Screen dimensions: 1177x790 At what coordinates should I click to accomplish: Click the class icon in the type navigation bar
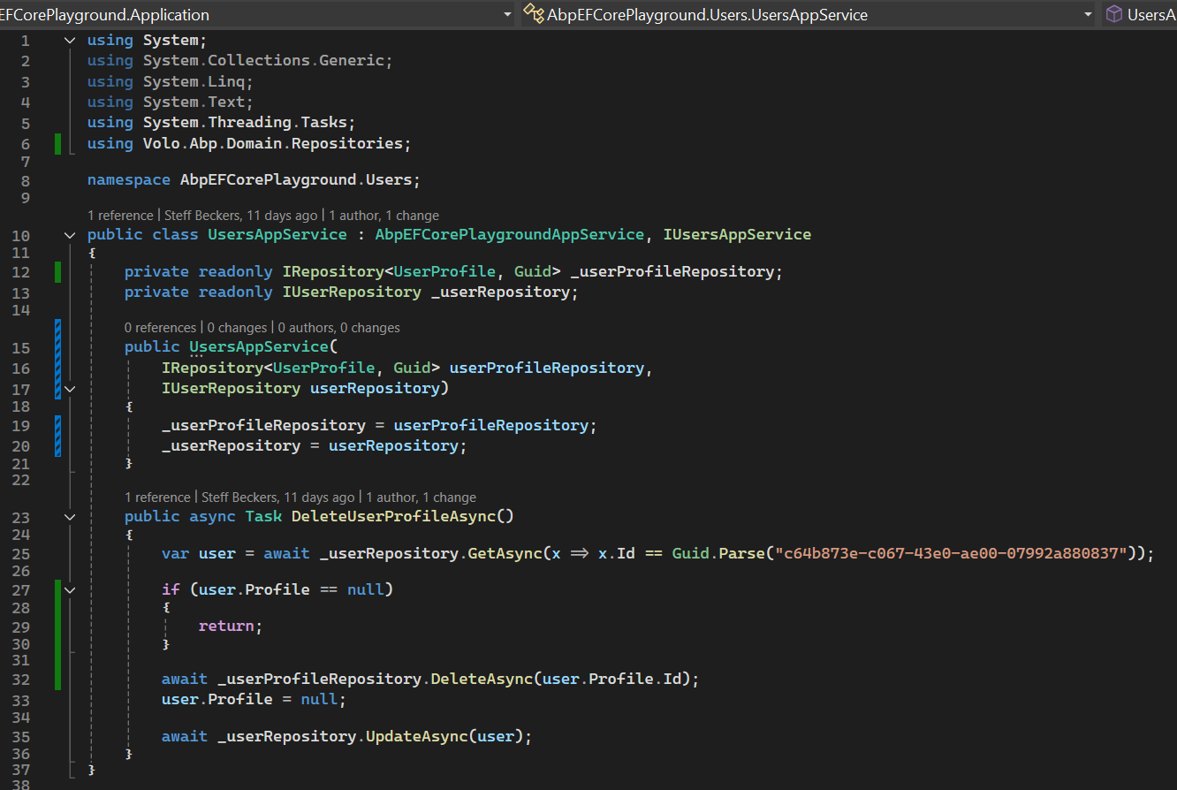533,14
